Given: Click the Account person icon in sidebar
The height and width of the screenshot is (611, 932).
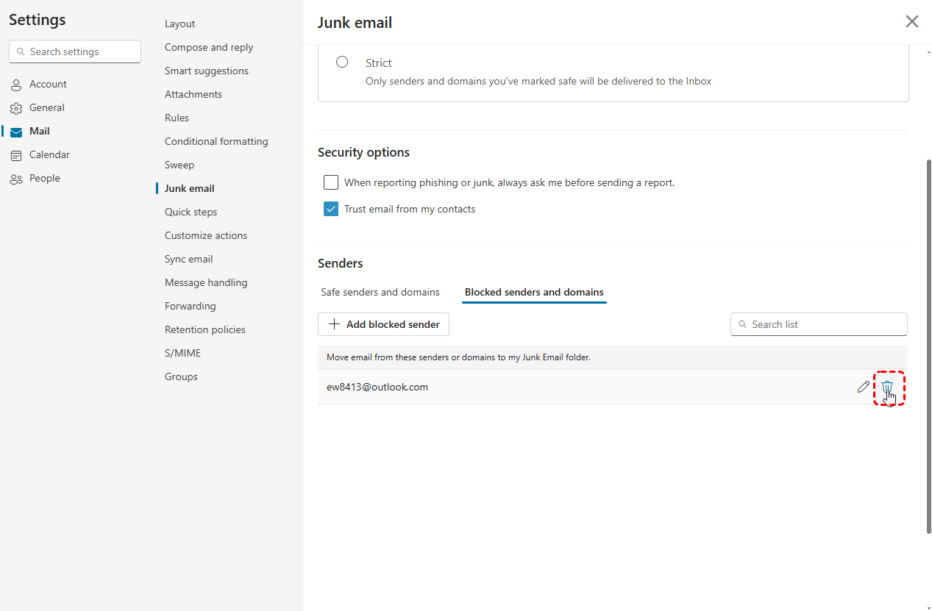Looking at the screenshot, I should pyautogui.click(x=16, y=85).
